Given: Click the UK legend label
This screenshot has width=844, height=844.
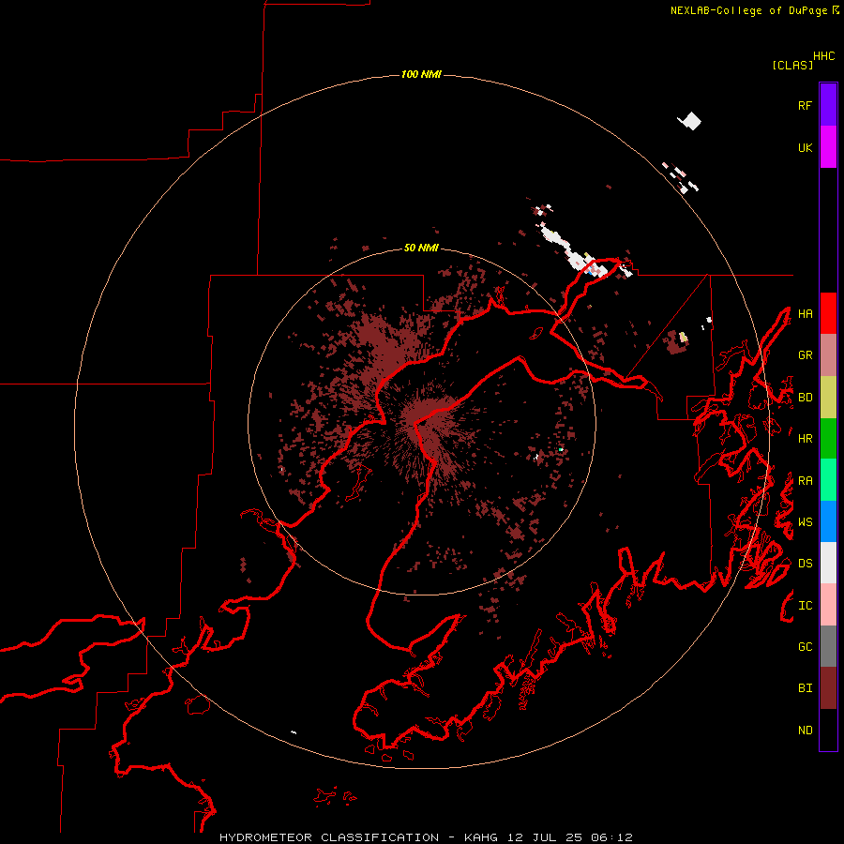Looking at the screenshot, I should [805, 147].
